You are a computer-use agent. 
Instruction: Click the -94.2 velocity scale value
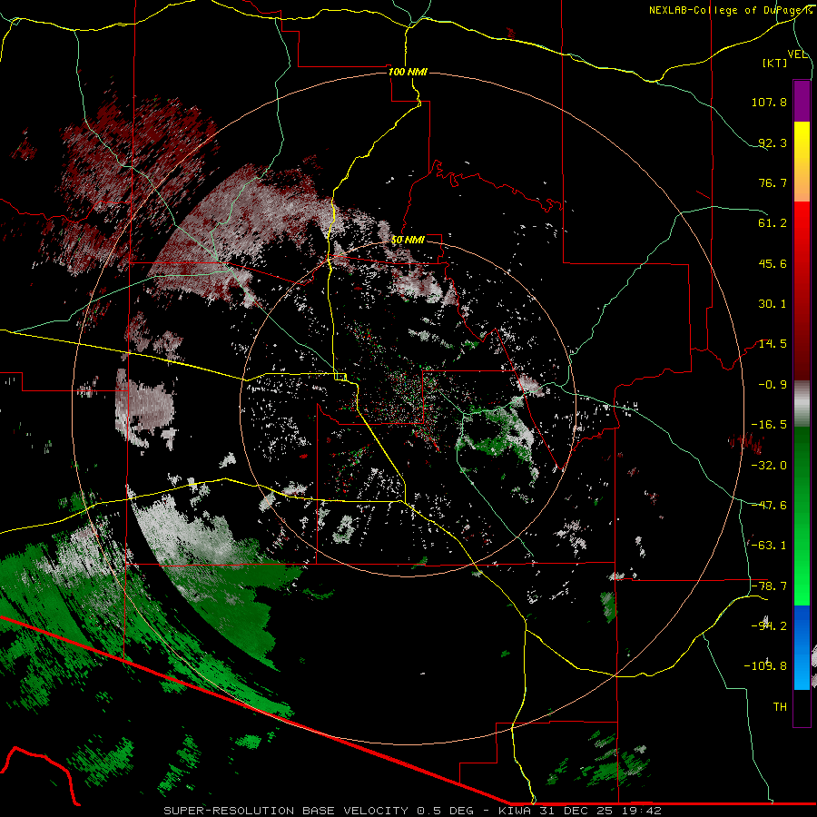769,625
